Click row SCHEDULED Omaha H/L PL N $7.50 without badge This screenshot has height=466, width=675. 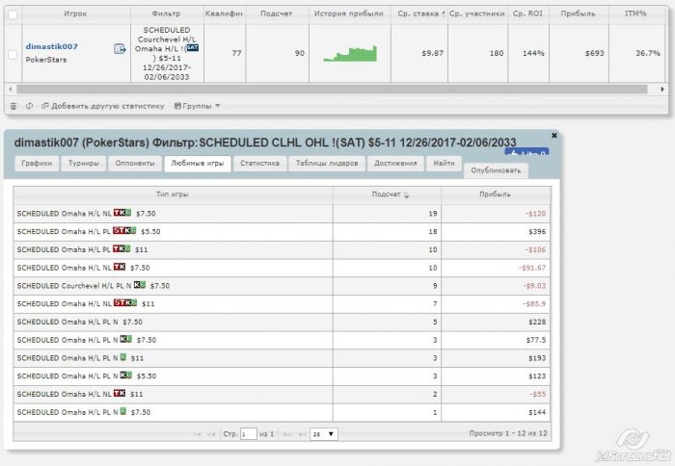[x=282, y=322]
